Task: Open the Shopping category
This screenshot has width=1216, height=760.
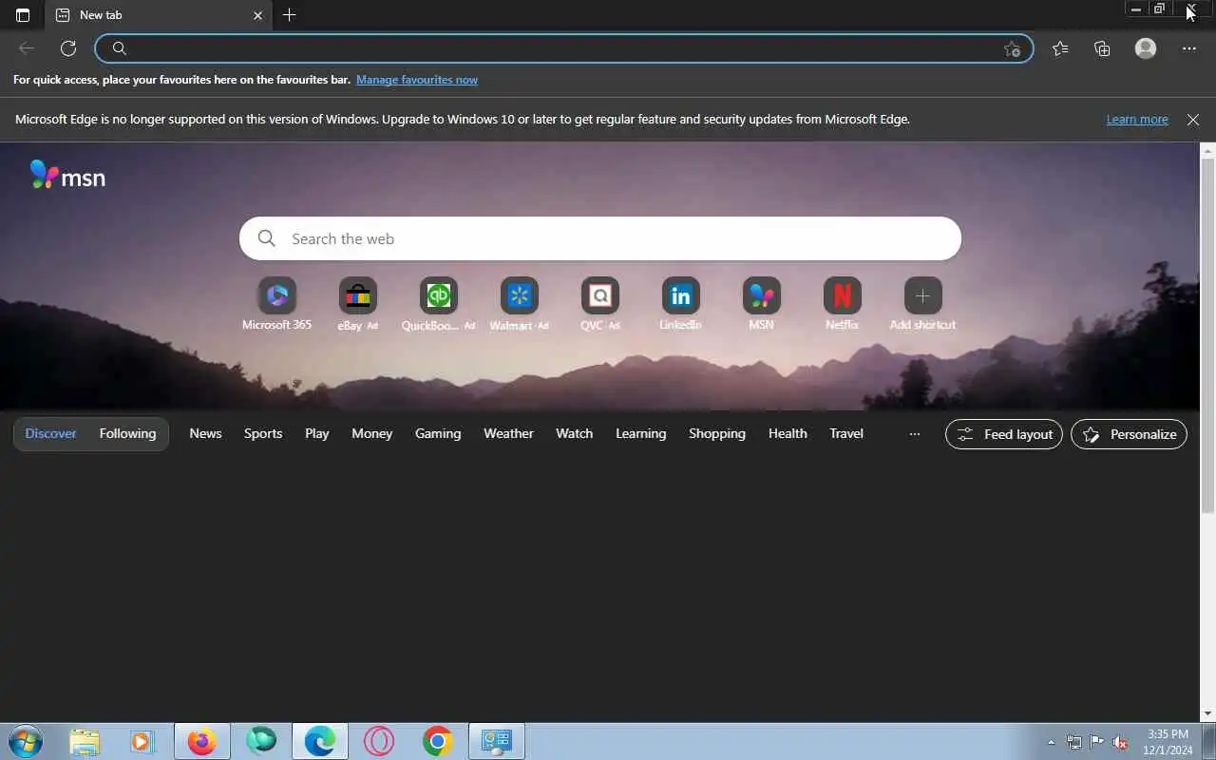Action: [717, 433]
